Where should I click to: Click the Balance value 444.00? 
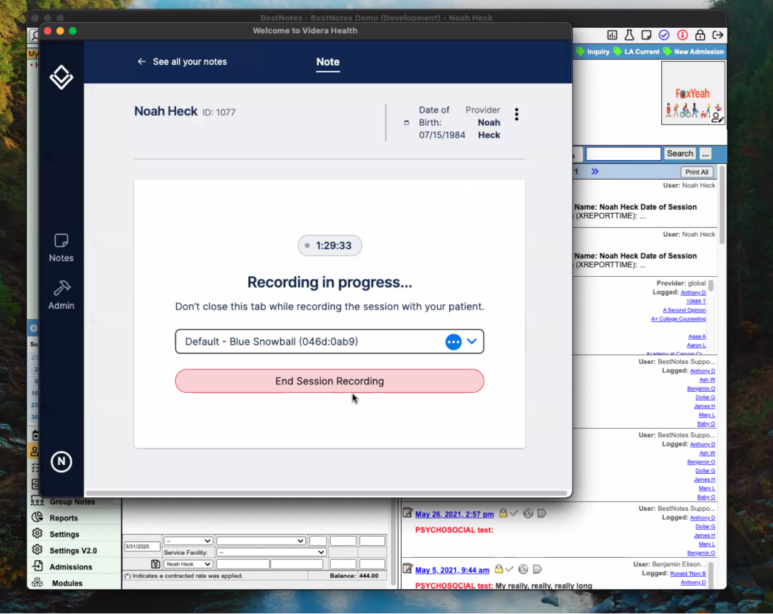point(369,576)
